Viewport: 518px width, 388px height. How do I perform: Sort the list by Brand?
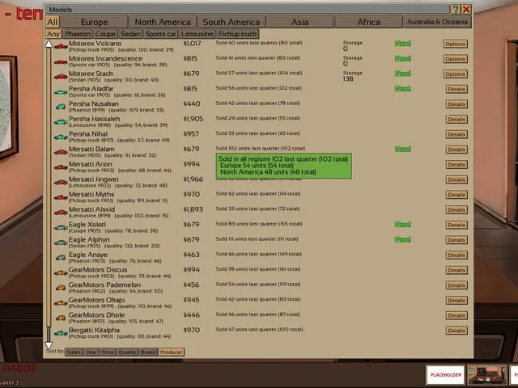(148, 352)
